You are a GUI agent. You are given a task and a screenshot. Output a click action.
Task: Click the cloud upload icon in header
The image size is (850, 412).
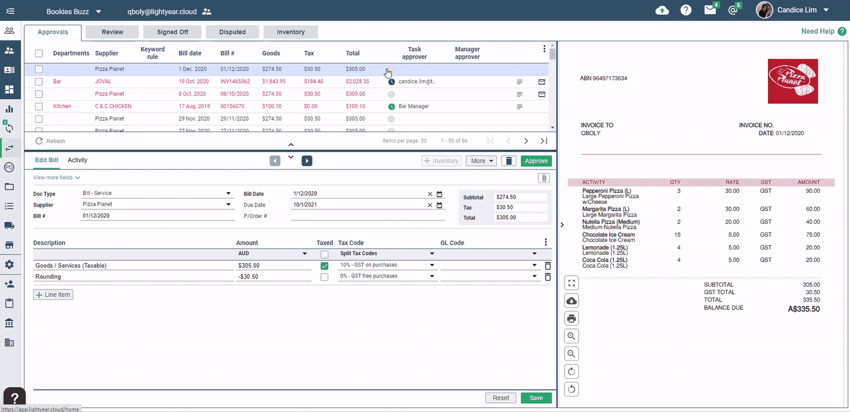(x=662, y=10)
